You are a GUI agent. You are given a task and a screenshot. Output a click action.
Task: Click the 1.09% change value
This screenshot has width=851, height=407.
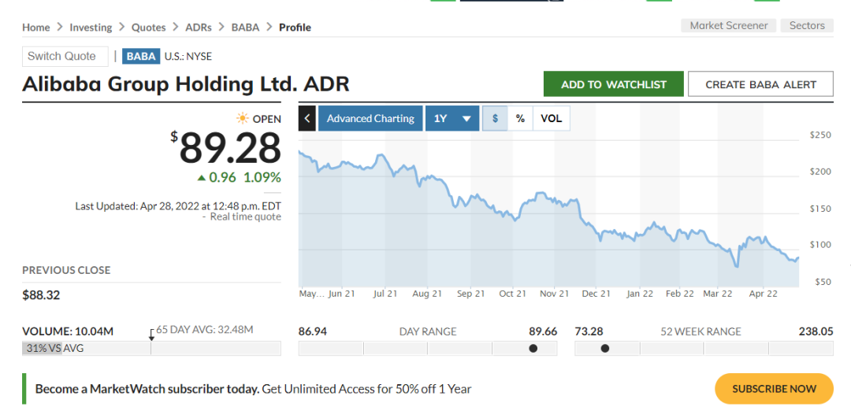(262, 177)
